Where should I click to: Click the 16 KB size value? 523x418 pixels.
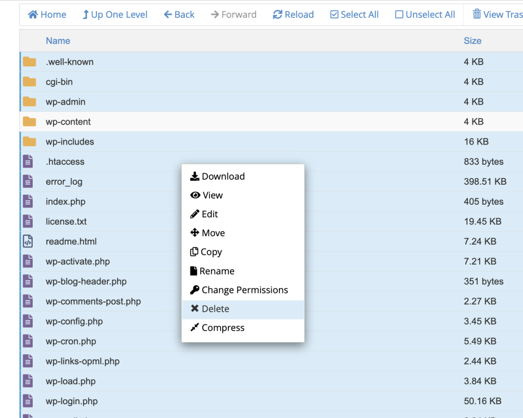[477, 142]
